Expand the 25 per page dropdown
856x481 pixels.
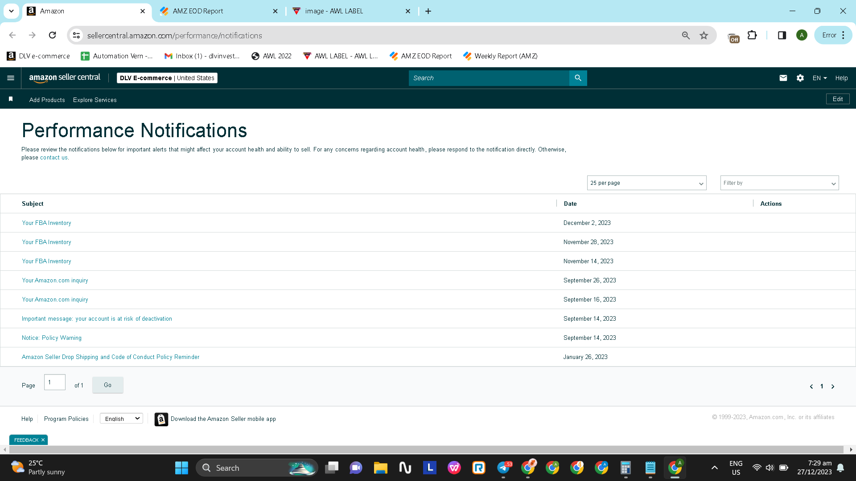point(646,183)
